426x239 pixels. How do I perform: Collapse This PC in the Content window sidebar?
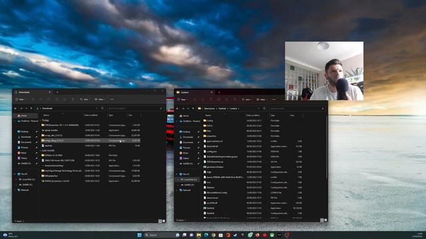click(x=176, y=174)
